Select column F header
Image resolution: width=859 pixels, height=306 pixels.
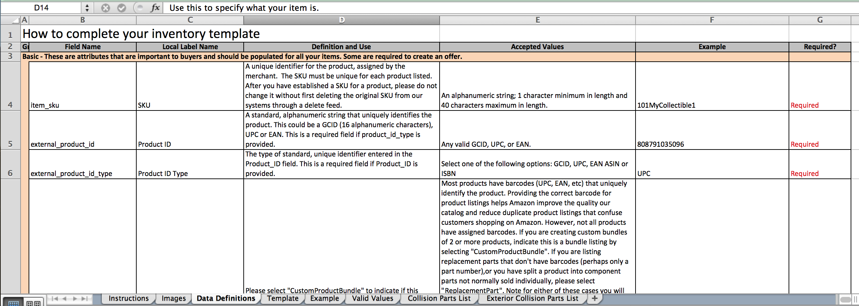(712, 20)
